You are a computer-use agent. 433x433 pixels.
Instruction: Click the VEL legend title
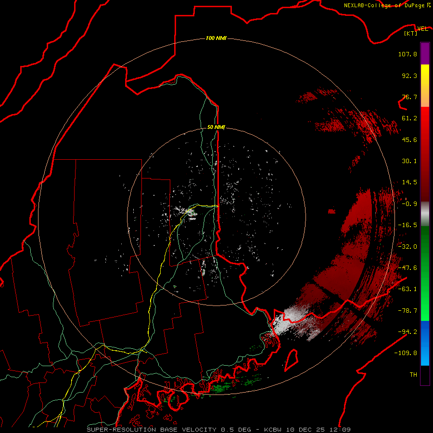pos(422,28)
